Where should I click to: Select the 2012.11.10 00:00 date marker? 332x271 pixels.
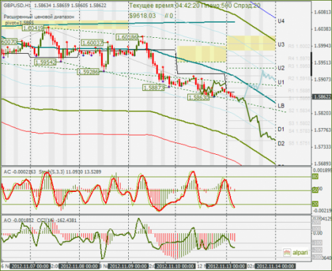point(175,266)
